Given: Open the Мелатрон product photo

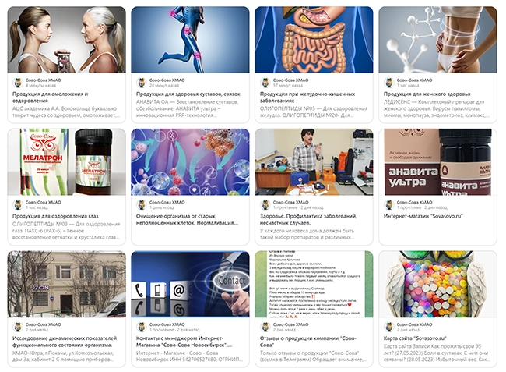Looking at the screenshot, I should 66,162.
